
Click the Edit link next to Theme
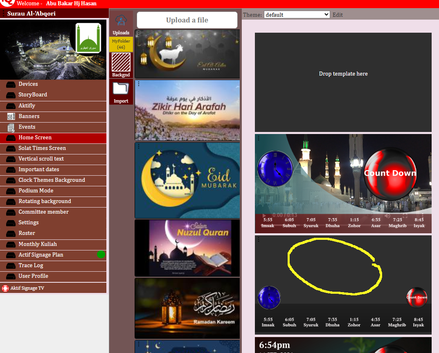(x=338, y=15)
